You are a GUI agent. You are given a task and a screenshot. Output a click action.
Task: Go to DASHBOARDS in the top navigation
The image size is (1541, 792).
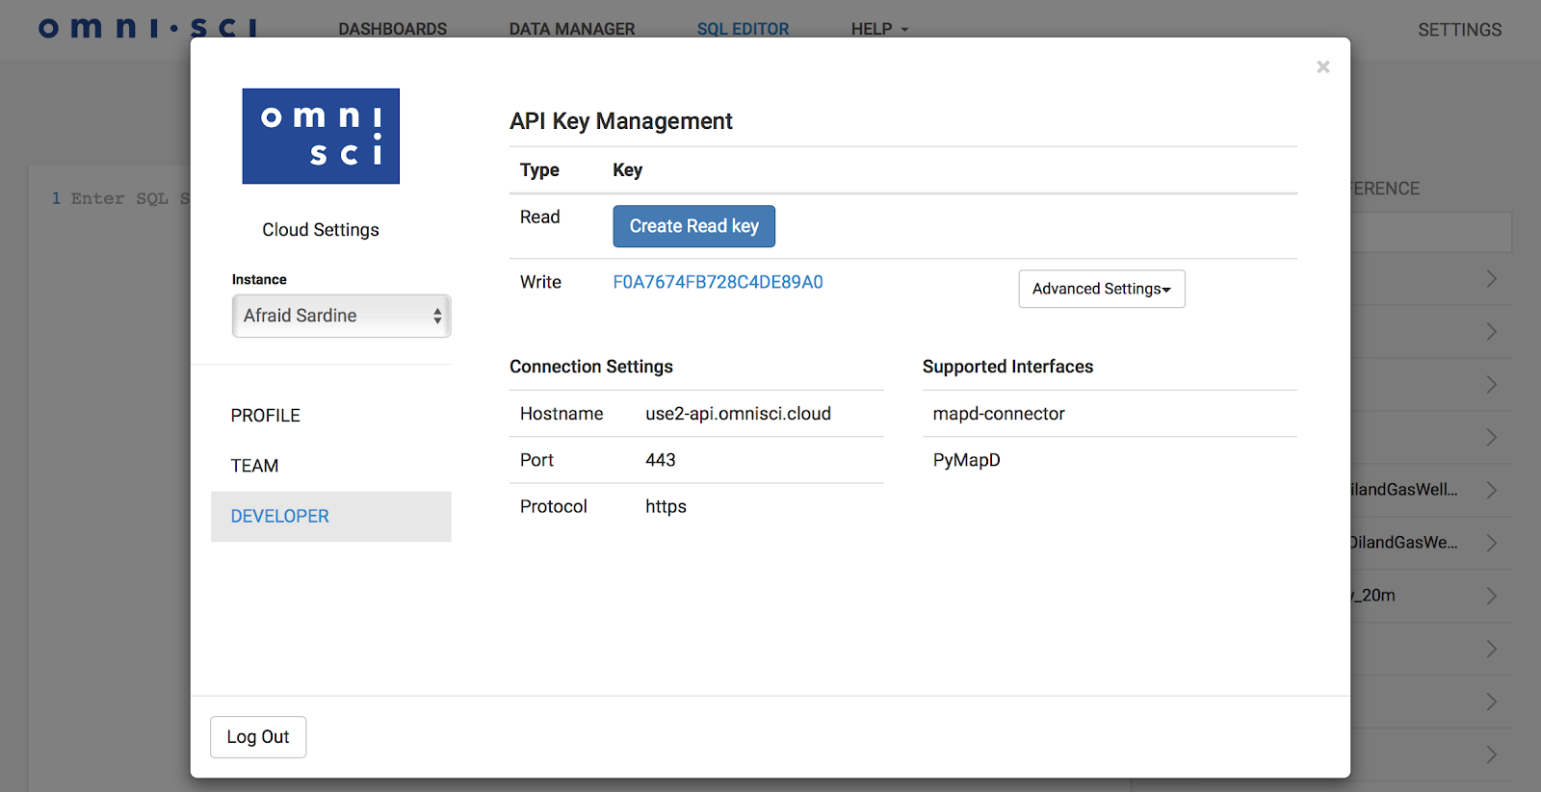point(393,29)
